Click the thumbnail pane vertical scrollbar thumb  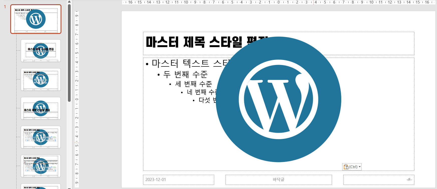pos(69,53)
